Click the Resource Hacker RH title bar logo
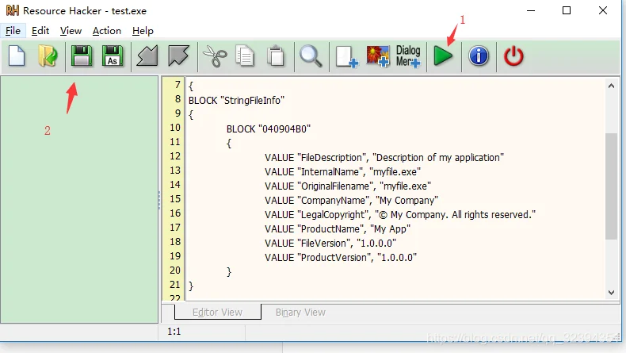 (13, 10)
